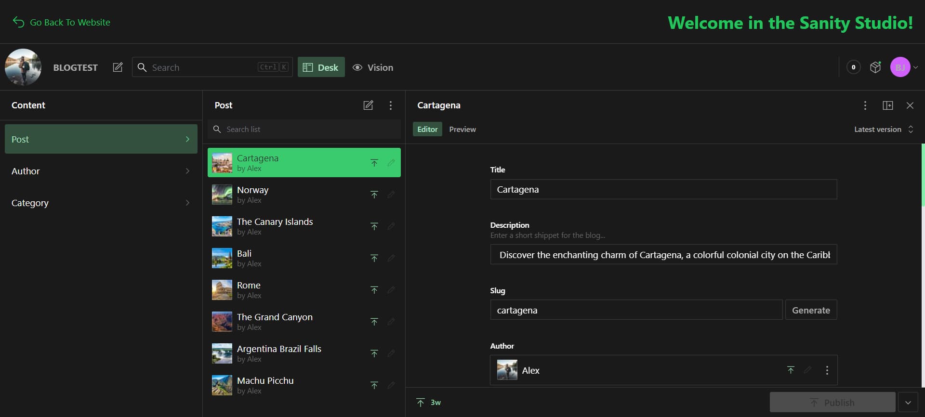Click draft pencil icon on Machu Picchu row
Screen dimensions: 925x417
coord(391,385)
